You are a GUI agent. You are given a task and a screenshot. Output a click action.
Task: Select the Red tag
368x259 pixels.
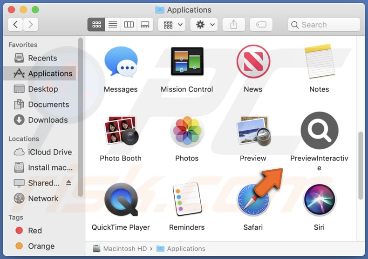tap(40, 231)
